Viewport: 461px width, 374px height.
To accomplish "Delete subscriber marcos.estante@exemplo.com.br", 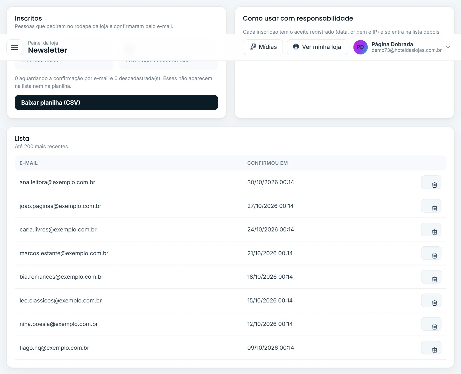I will [x=431, y=253].
